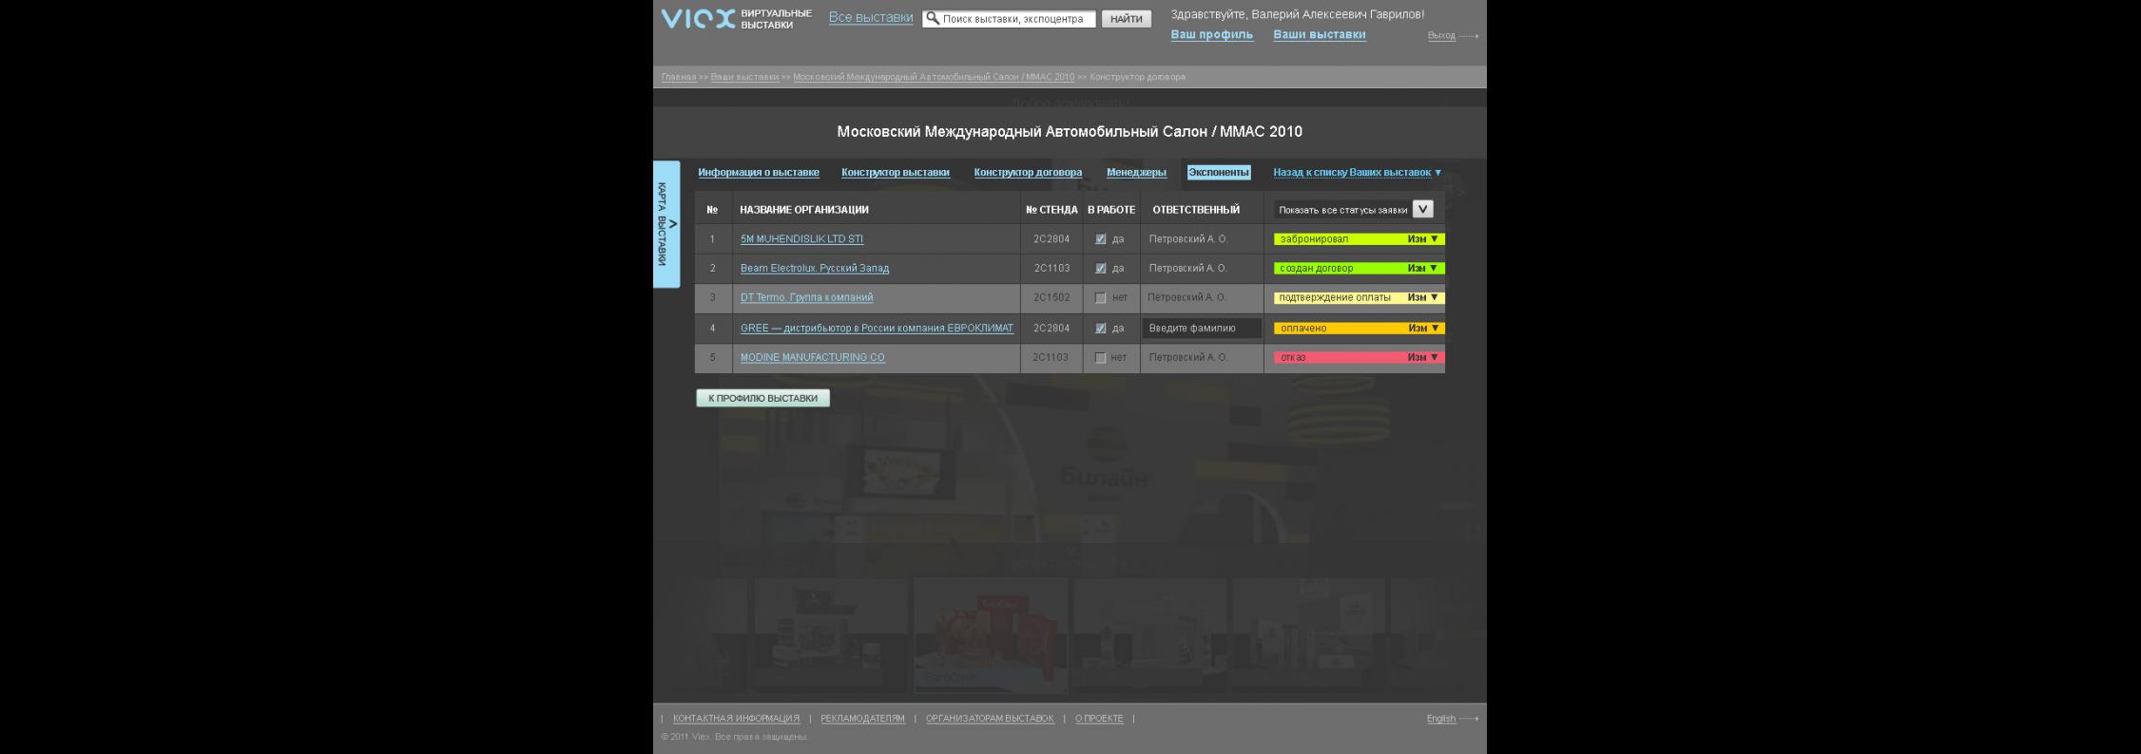Open Конструктор выставки tab
Image resolution: width=2141 pixels, height=754 pixels.
pos(895,173)
